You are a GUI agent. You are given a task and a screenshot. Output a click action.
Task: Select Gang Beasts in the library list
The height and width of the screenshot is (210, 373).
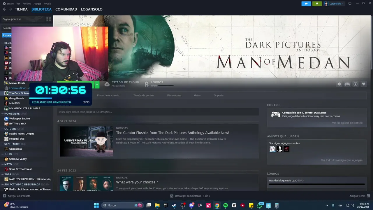17,98
